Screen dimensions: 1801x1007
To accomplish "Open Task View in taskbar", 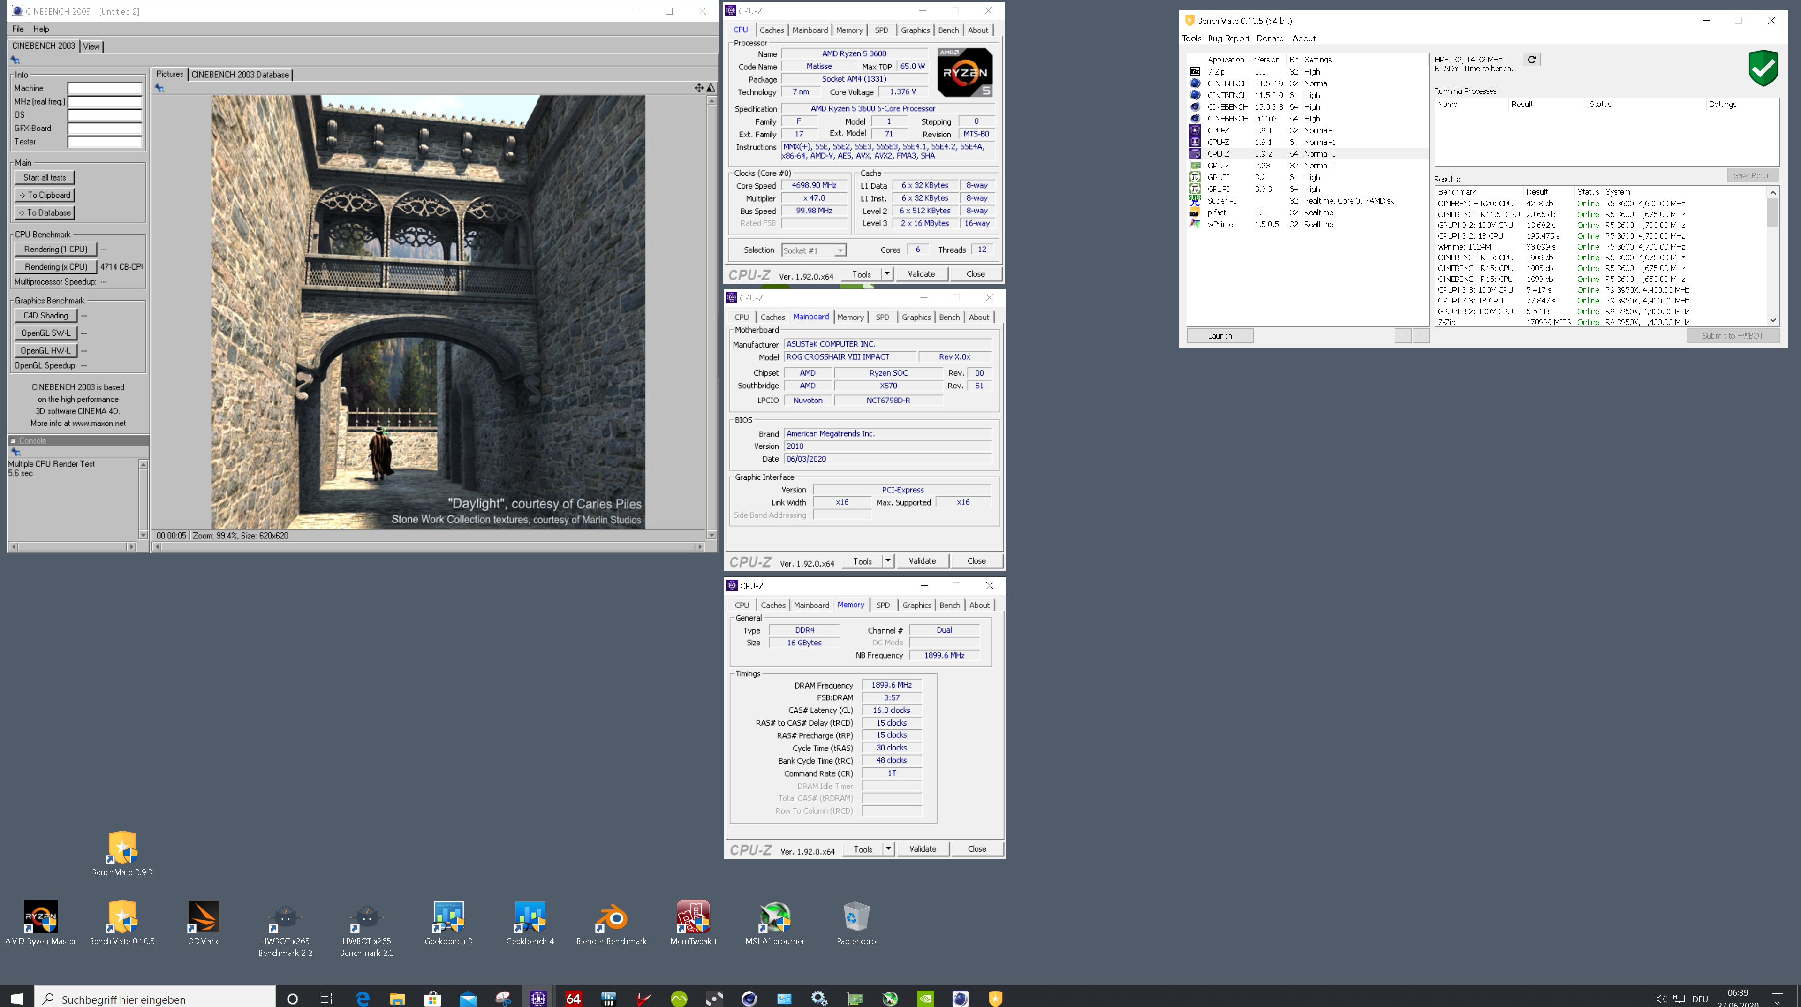I will (x=326, y=998).
